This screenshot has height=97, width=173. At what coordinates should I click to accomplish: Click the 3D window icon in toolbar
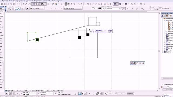click(x=120, y=4)
